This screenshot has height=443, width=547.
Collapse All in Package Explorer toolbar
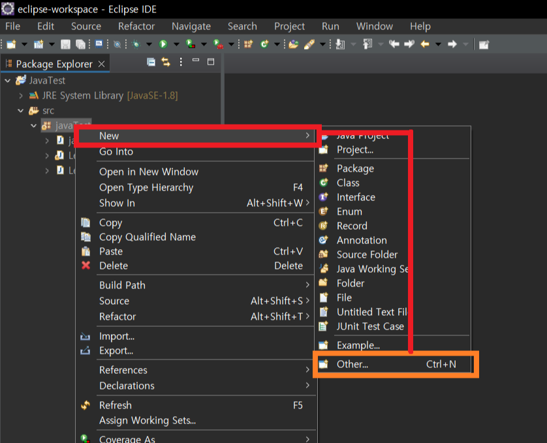tap(151, 62)
